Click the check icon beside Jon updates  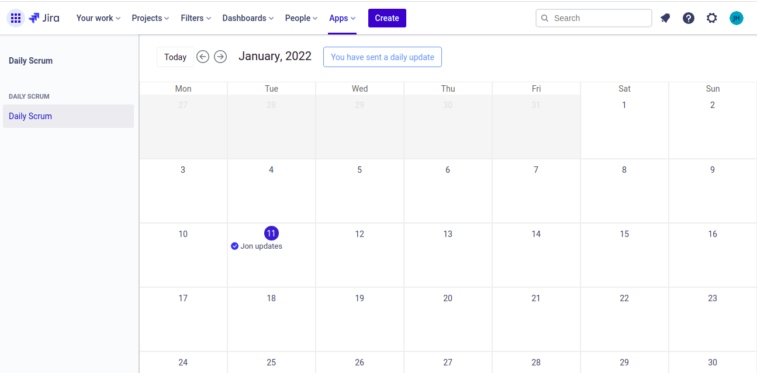[x=234, y=246]
